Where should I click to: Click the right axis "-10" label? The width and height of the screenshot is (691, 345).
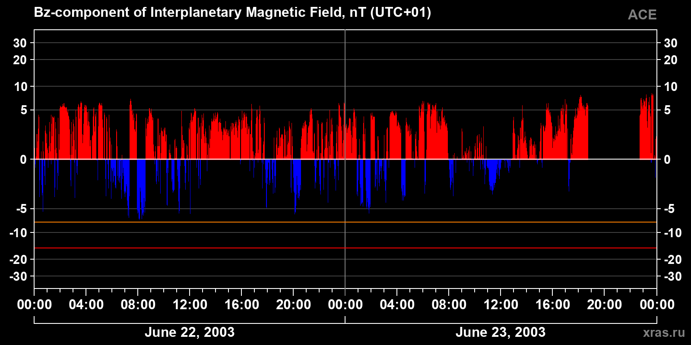click(672, 233)
